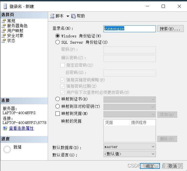Select SQL Server 身份验证 radio button
The image size is (187, 171).
click(x=58, y=42)
